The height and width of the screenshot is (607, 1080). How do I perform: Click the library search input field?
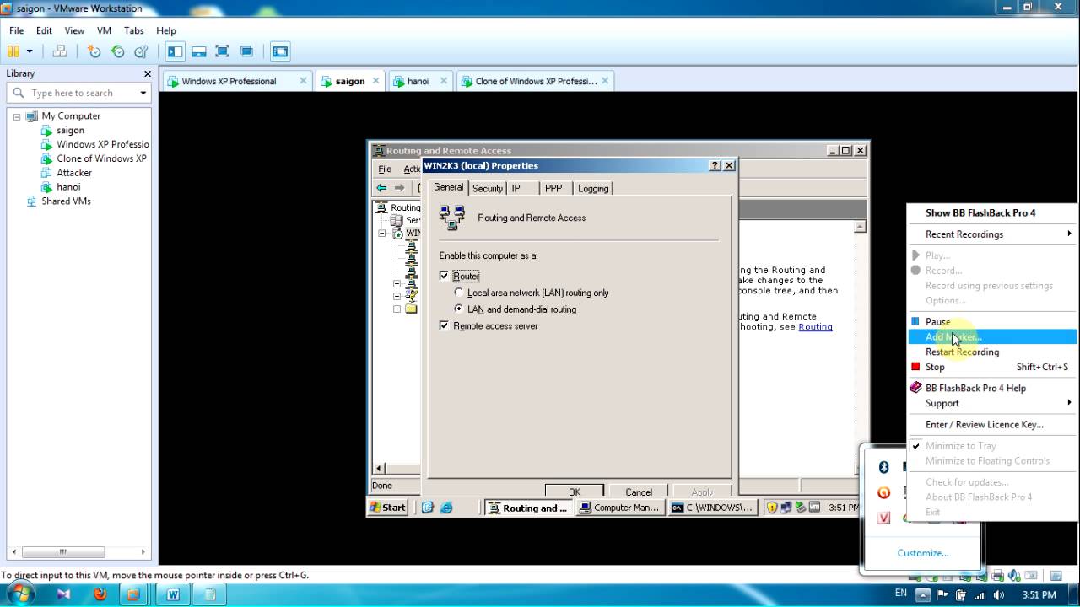pyautogui.click(x=78, y=93)
